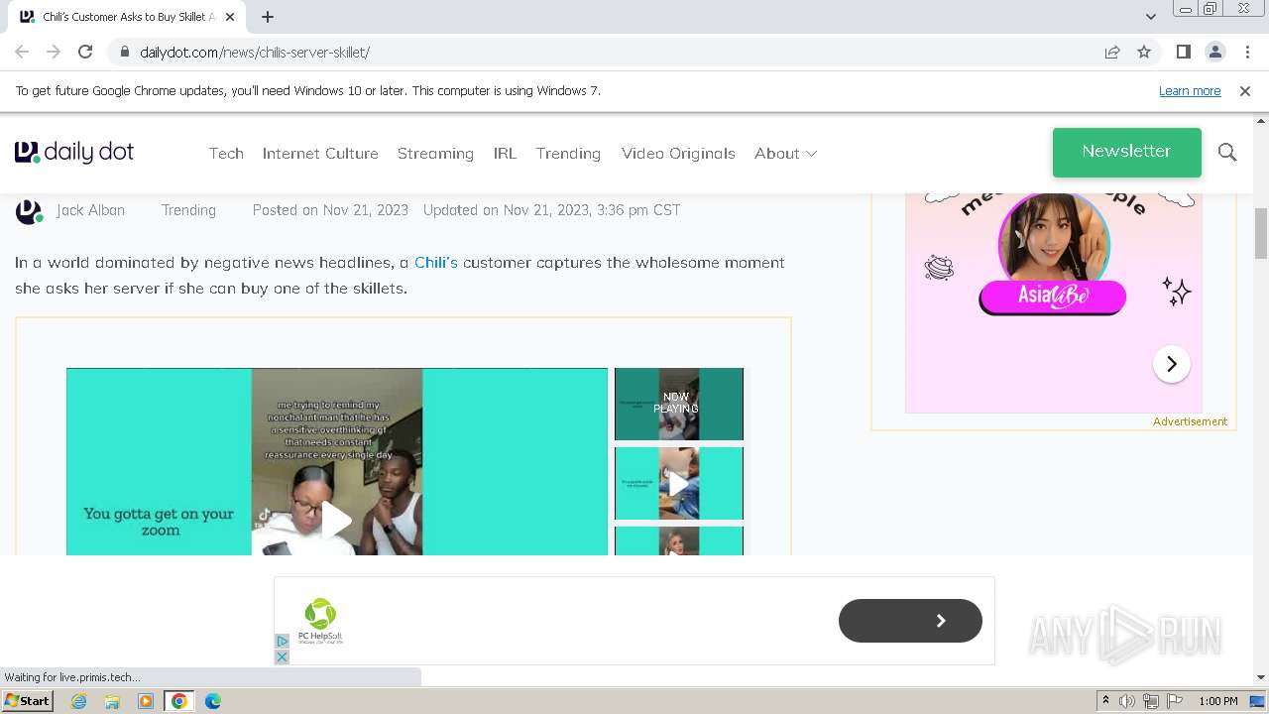
Task: Click the dark arrow button in bottom ad
Action: [910, 621]
